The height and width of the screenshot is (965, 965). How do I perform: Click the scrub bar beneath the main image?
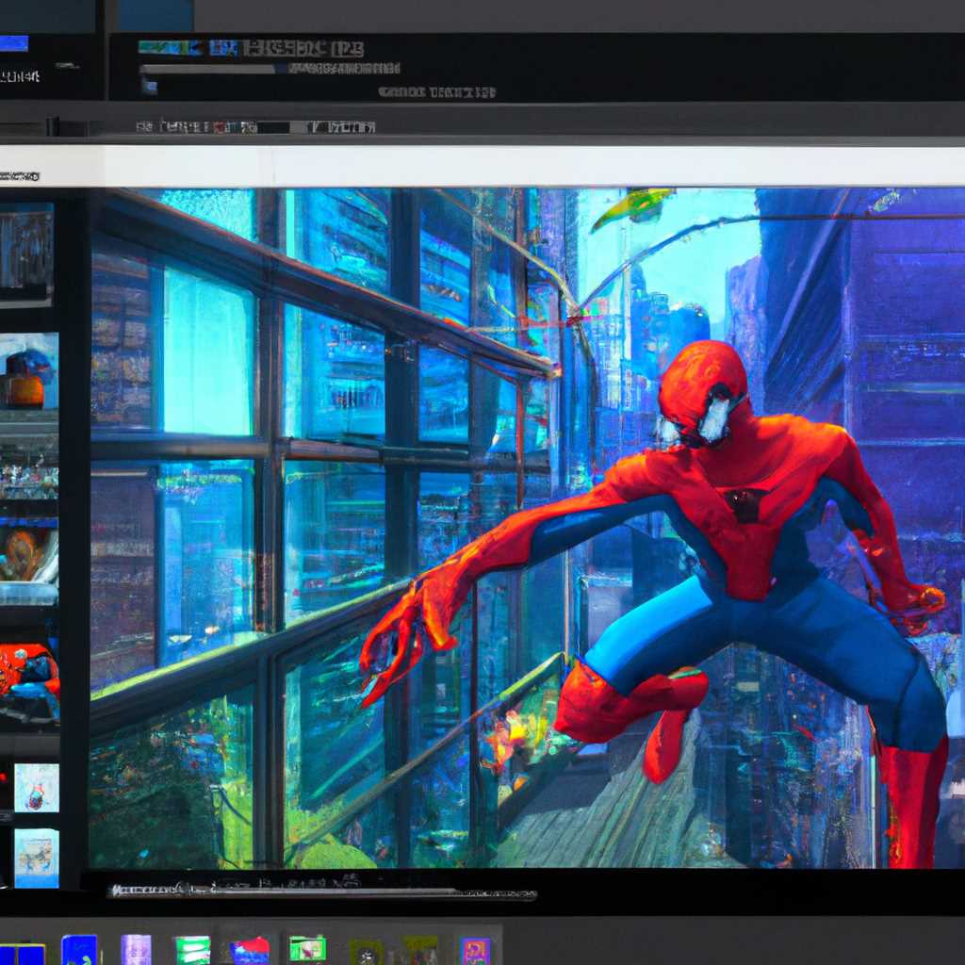(322, 891)
